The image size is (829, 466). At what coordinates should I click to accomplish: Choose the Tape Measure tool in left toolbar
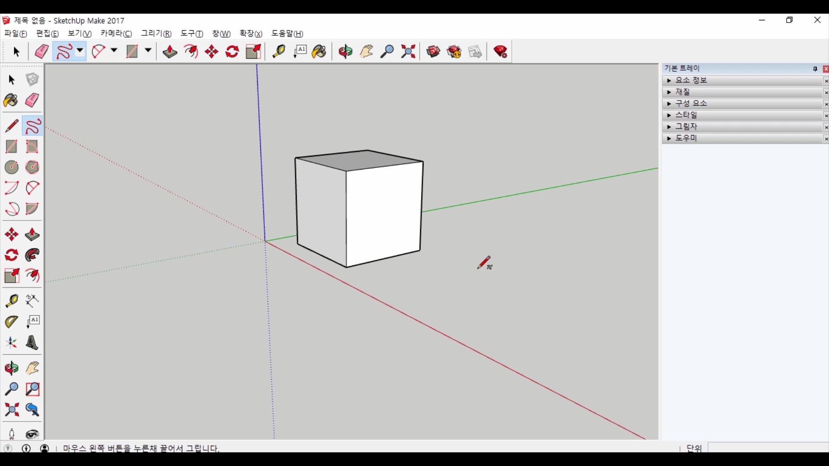pos(11,301)
